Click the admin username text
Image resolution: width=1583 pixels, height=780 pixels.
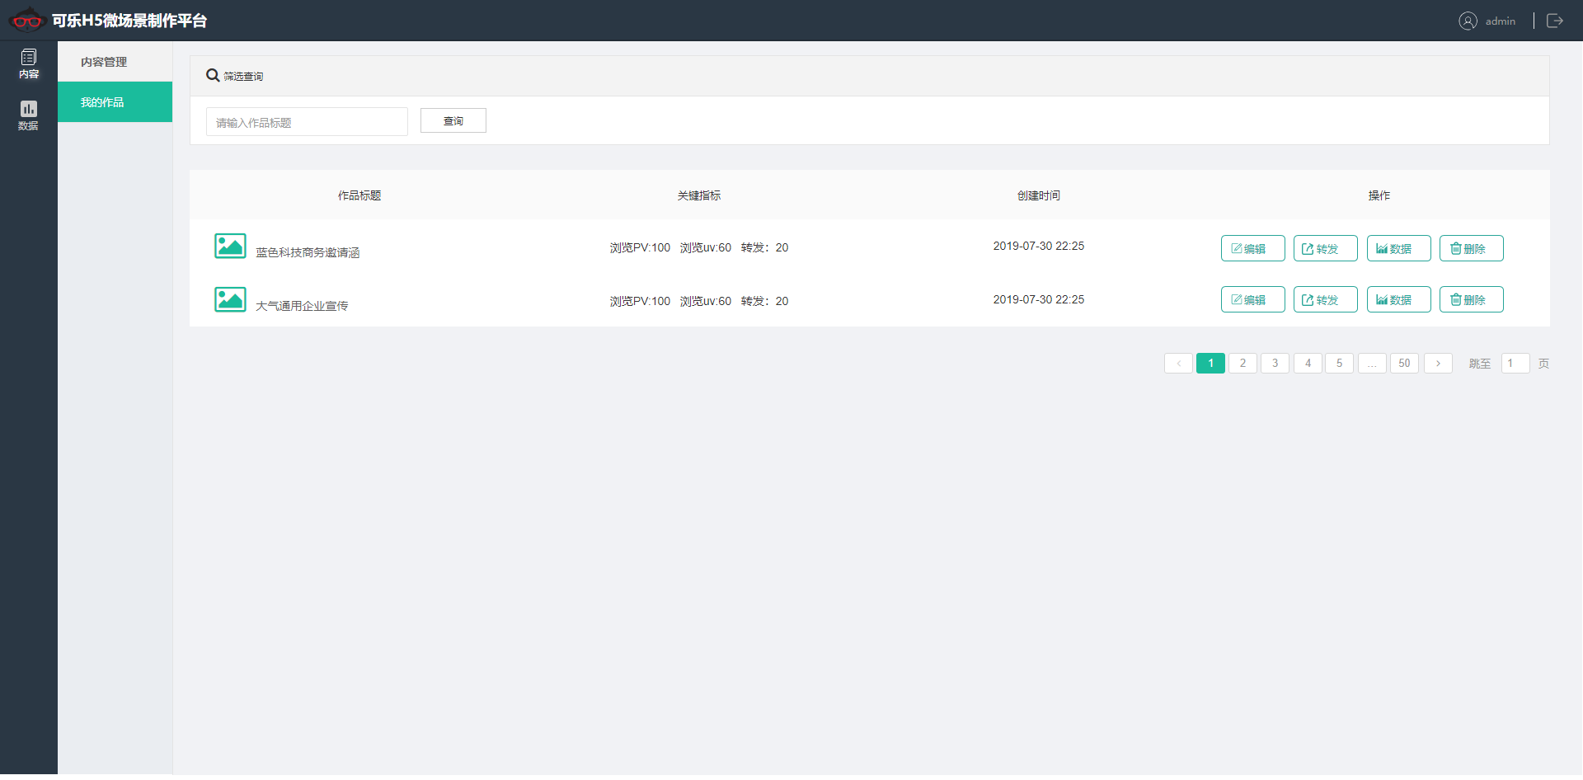(x=1501, y=21)
